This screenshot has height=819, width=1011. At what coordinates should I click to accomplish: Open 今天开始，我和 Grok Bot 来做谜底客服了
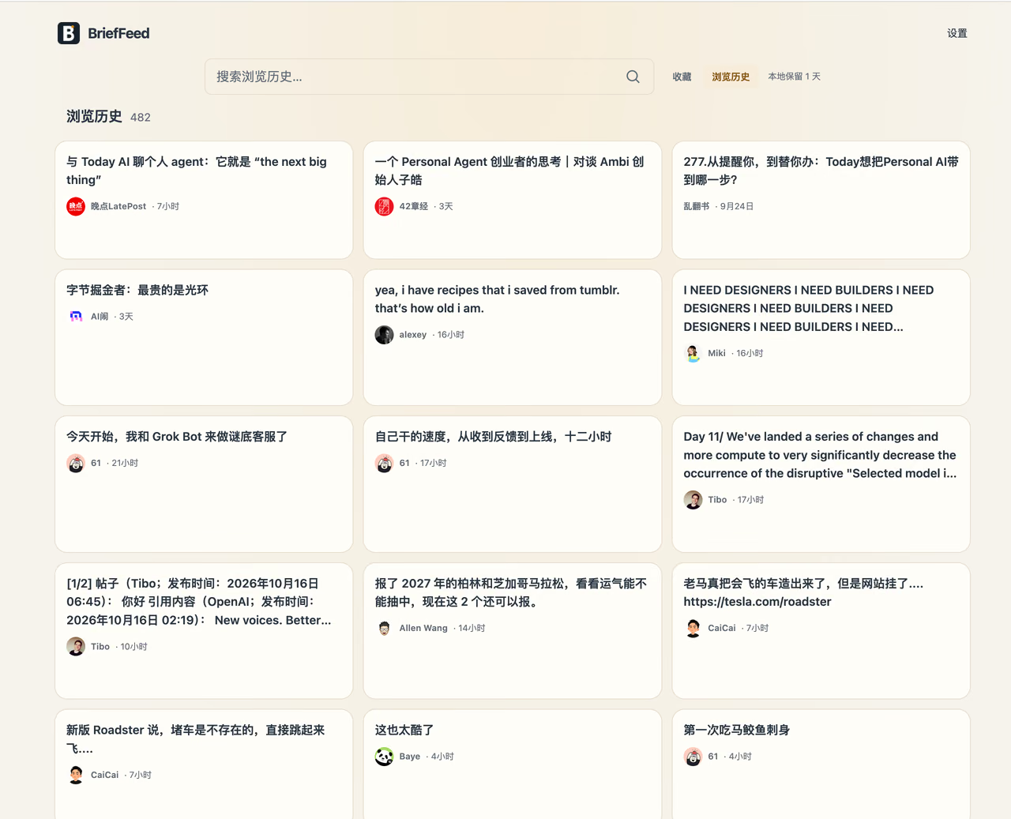click(204, 484)
